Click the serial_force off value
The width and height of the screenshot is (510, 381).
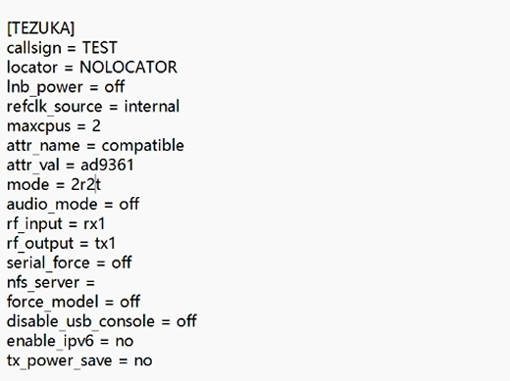[x=122, y=262]
